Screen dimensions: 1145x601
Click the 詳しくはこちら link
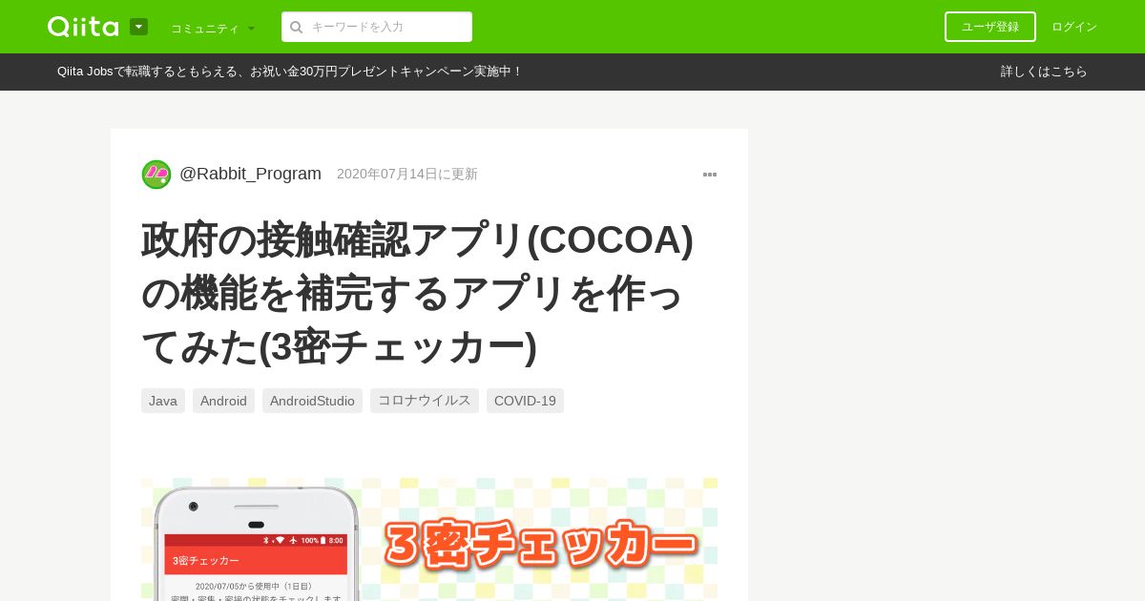pos(1044,72)
